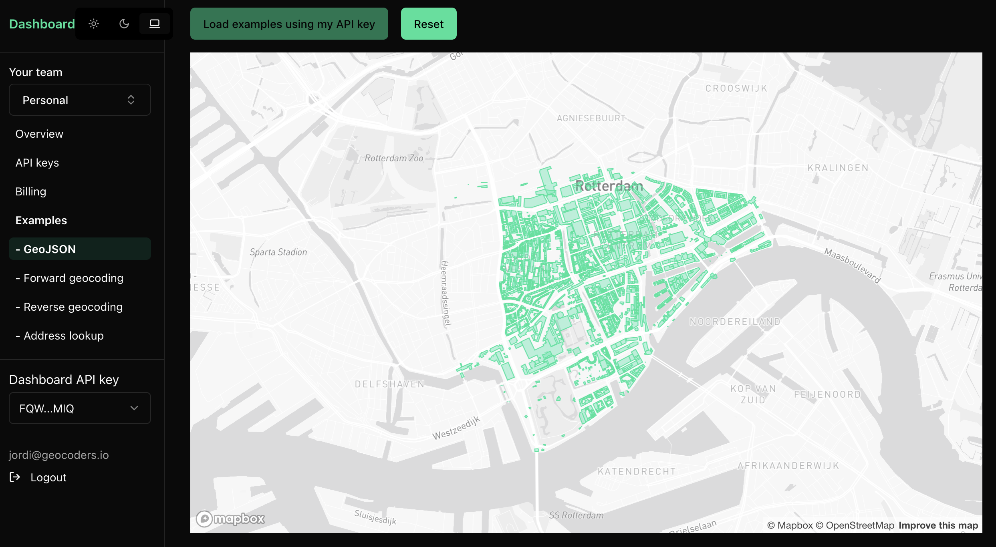996x547 pixels.
Task: Open Billing page
Action: (31, 191)
